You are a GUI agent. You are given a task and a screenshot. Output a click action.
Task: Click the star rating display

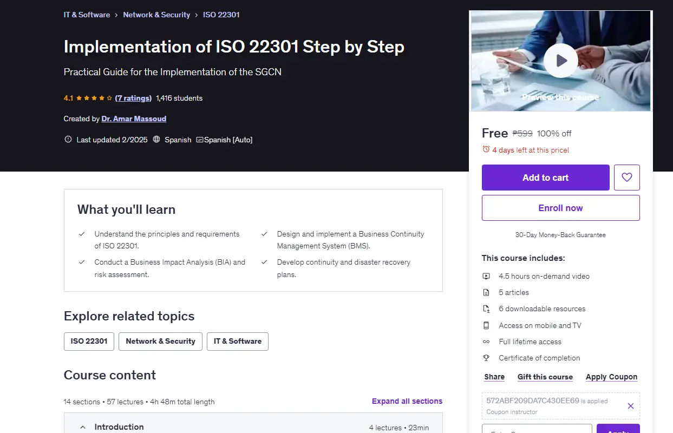(94, 98)
